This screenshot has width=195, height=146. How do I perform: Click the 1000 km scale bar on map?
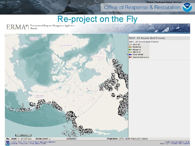[23, 135]
